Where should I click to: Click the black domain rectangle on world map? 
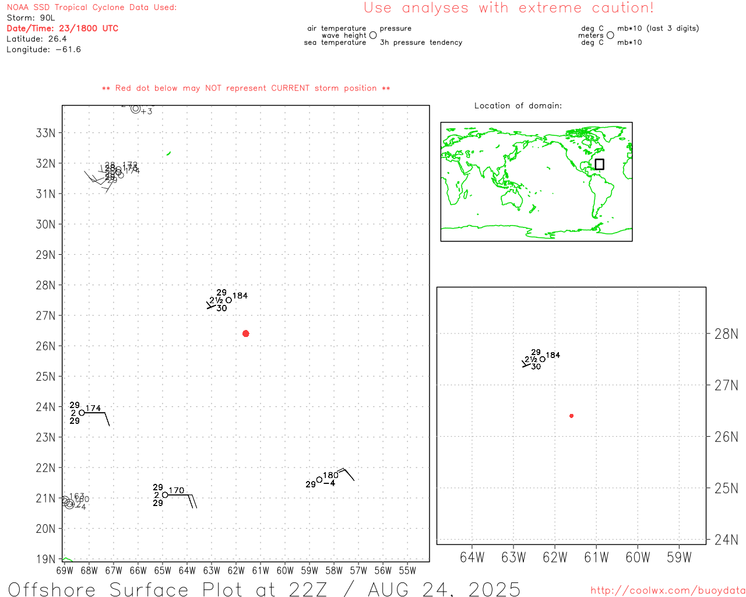click(x=599, y=164)
